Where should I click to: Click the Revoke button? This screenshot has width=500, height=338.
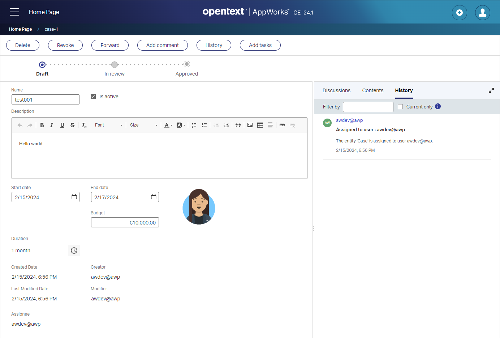(65, 45)
